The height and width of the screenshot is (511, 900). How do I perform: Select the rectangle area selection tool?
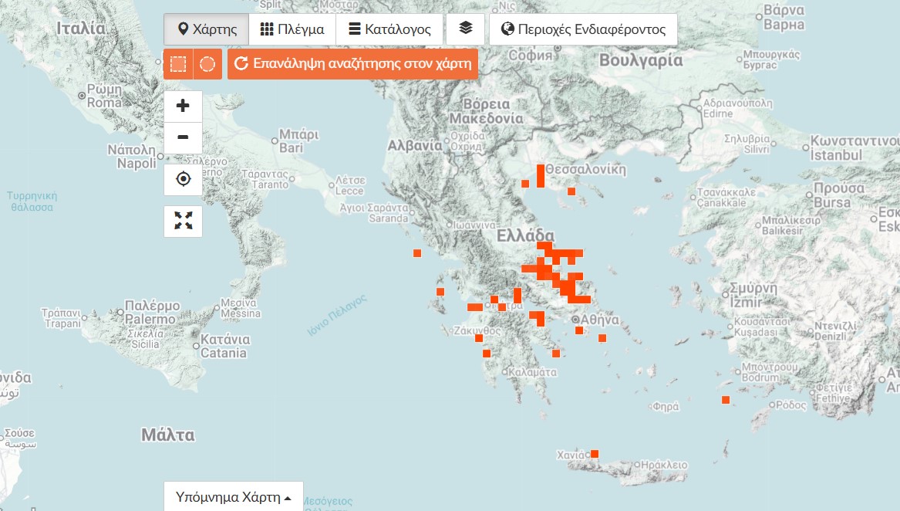click(x=178, y=64)
